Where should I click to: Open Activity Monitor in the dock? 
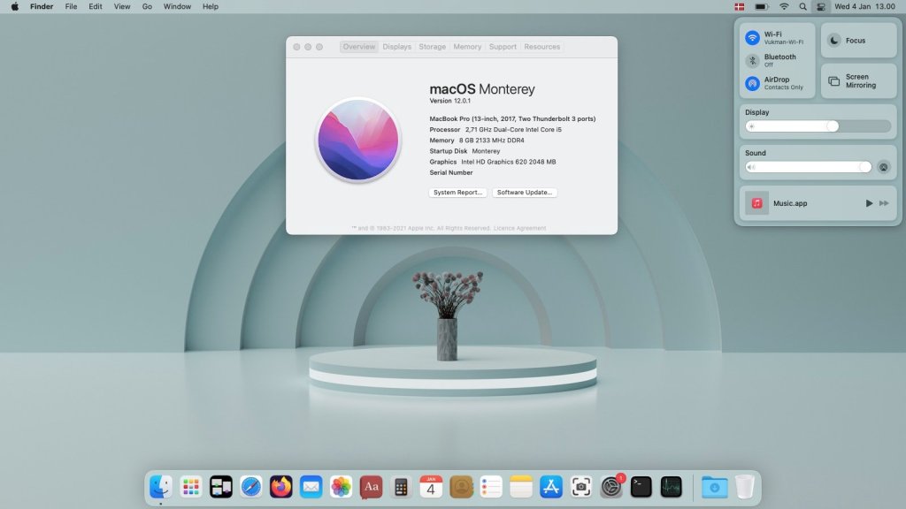[x=672, y=487]
